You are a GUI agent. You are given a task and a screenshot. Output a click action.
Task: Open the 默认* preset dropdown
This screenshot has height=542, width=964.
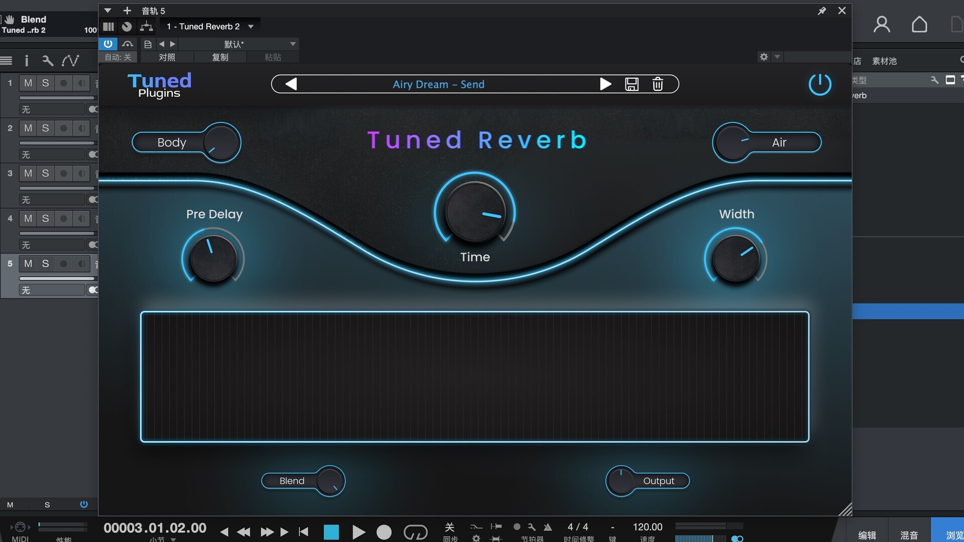tap(239, 44)
